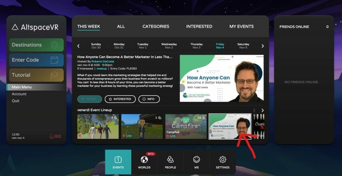Open Worlds globe icon in bottom bar

(144, 160)
